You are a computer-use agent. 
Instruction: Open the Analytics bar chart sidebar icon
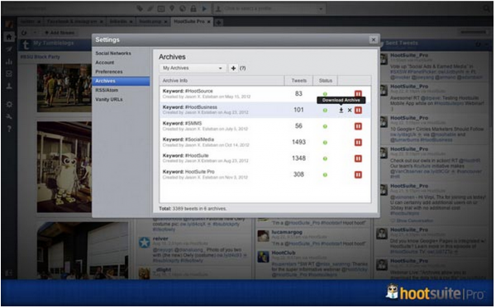[9, 62]
